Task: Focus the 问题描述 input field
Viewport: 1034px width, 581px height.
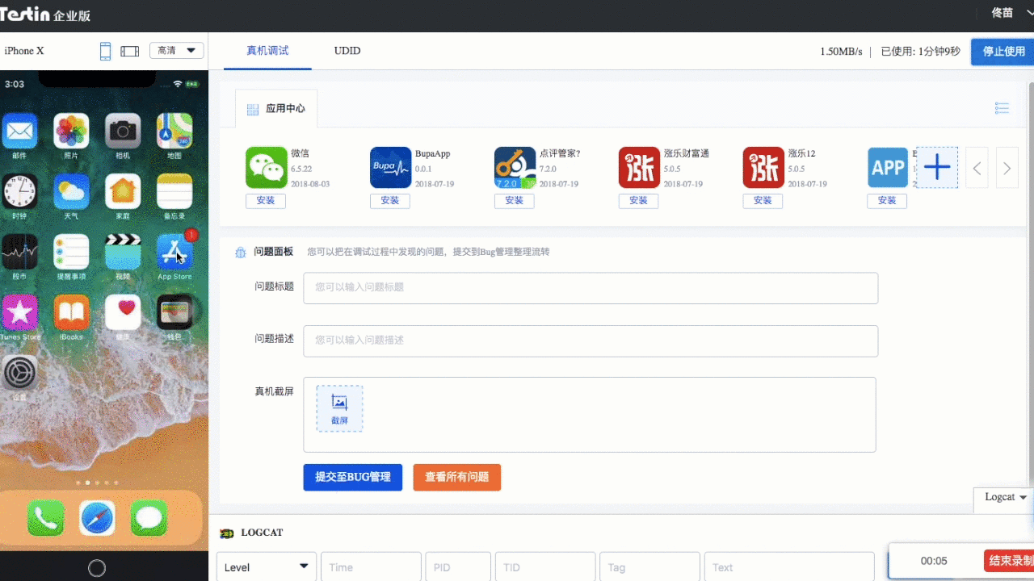Action: pyautogui.click(x=591, y=341)
